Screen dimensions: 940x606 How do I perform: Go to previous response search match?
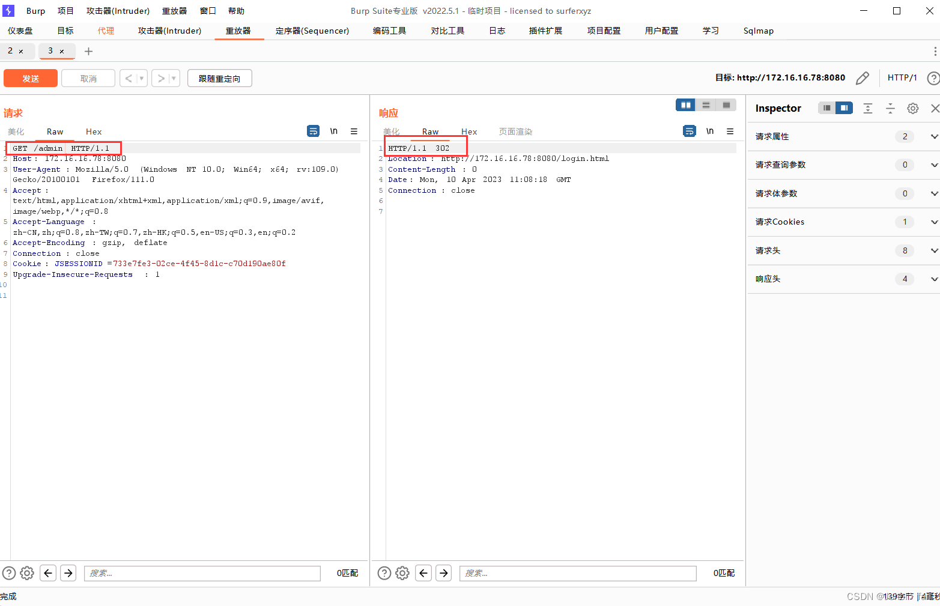coord(423,573)
